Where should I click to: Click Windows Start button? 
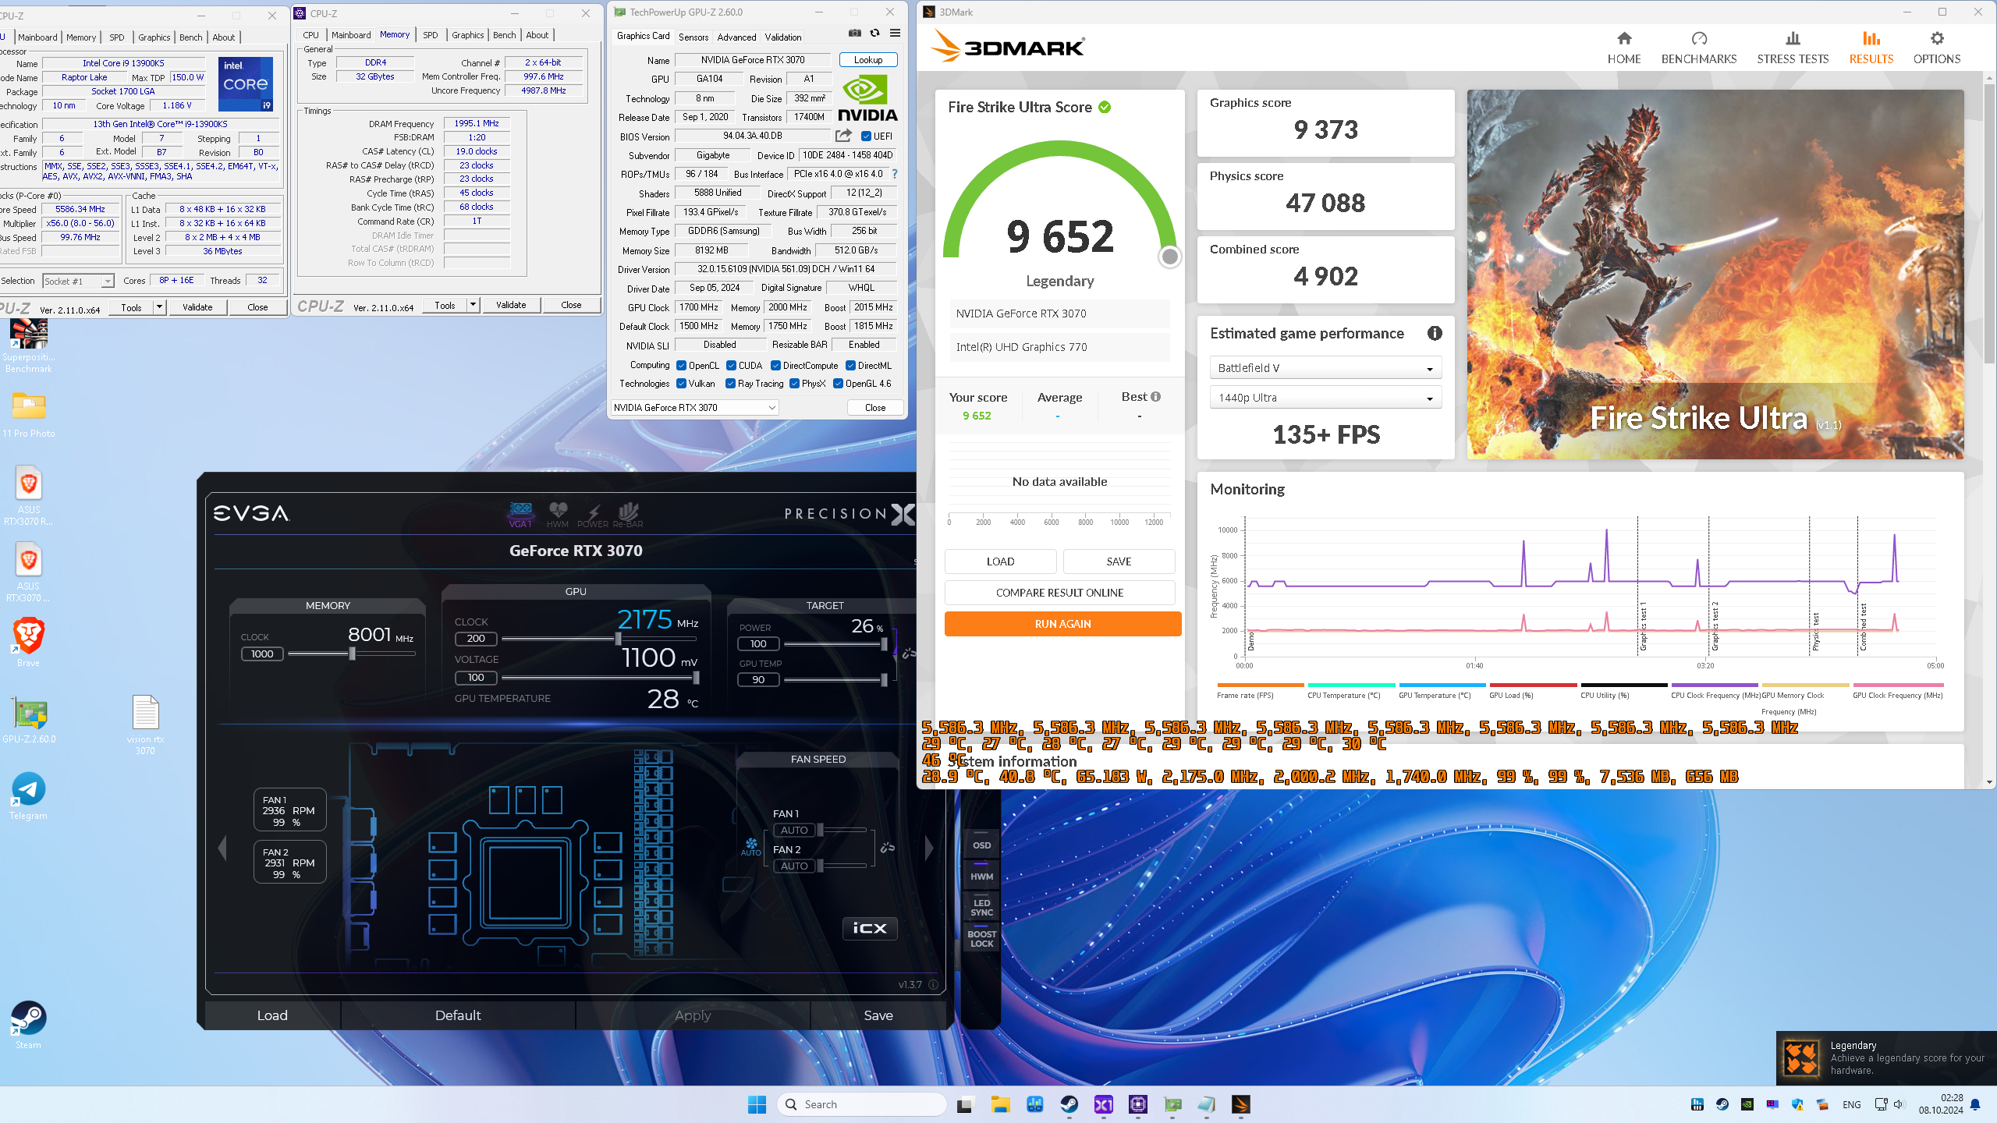757,1104
